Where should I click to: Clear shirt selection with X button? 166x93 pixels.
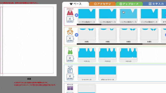(x=70, y=77)
